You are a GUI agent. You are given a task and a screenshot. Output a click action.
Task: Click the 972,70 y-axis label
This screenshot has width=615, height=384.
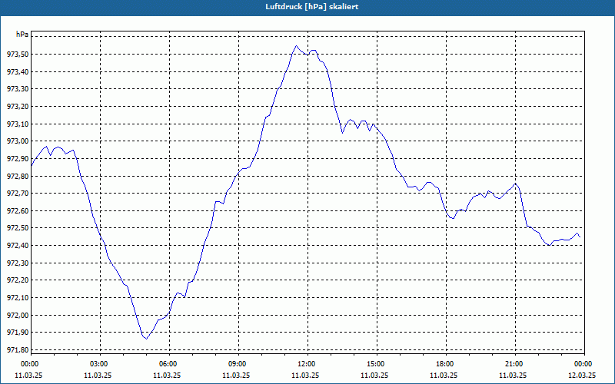[x=18, y=194]
